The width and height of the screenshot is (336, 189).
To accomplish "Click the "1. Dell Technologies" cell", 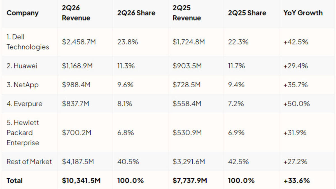I will (x=28, y=42).
